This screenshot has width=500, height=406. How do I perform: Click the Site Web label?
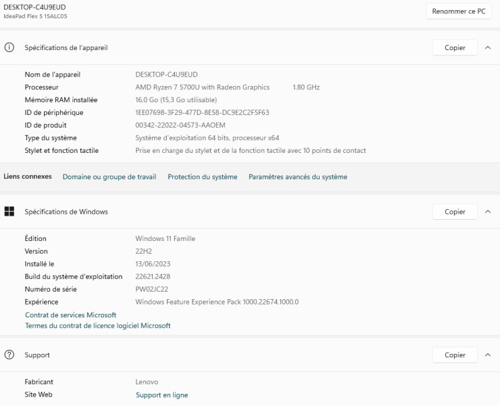tap(39, 394)
